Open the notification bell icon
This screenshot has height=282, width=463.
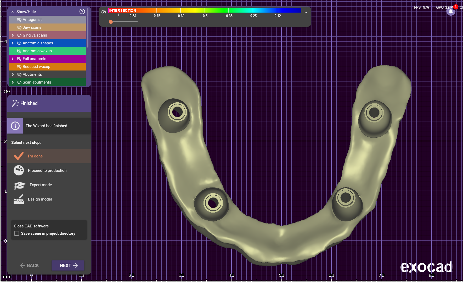(451, 12)
